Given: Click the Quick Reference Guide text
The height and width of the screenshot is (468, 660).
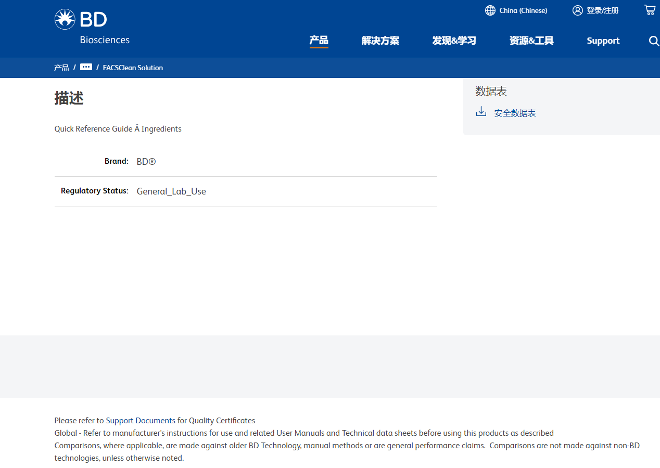Looking at the screenshot, I should pyautogui.click(x=118, y=128).
